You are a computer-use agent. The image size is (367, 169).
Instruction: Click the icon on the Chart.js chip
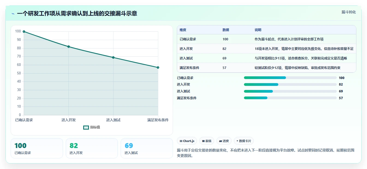coord(181,141)
